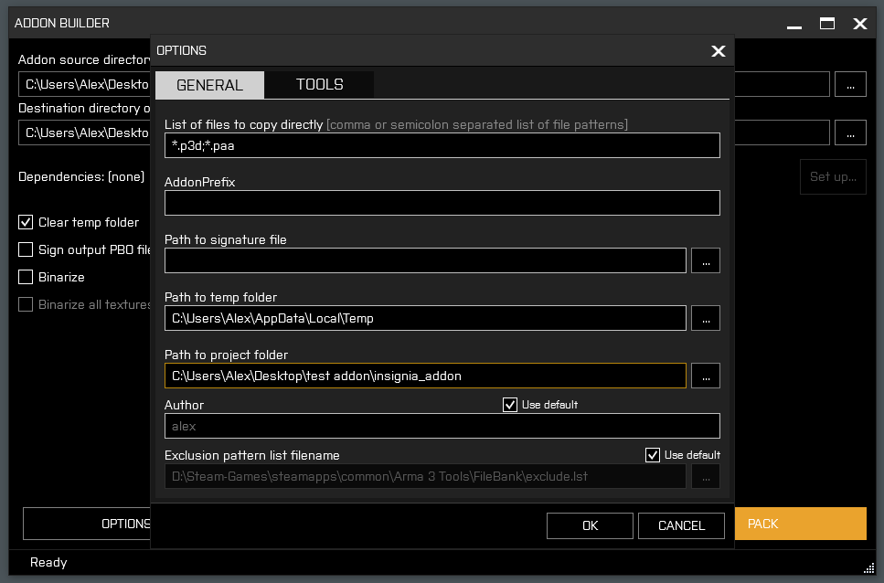Browse for the addon source directory

point(850,84)
